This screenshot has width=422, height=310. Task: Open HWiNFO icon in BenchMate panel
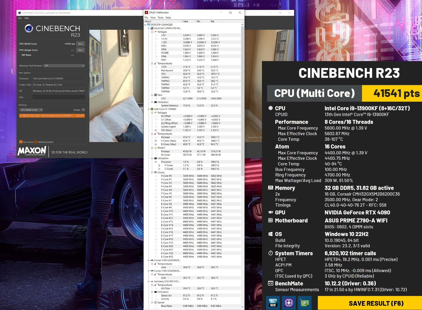click(273, 303)
